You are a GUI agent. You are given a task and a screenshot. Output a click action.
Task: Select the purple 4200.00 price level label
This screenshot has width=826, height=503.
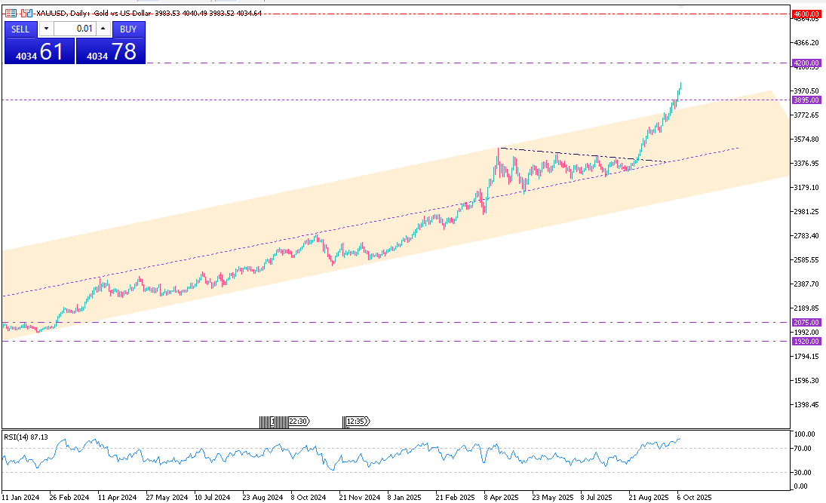pos(806,63)
